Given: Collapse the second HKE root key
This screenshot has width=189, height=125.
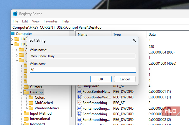Looking at the screenshot, I should tap(12, 44).
